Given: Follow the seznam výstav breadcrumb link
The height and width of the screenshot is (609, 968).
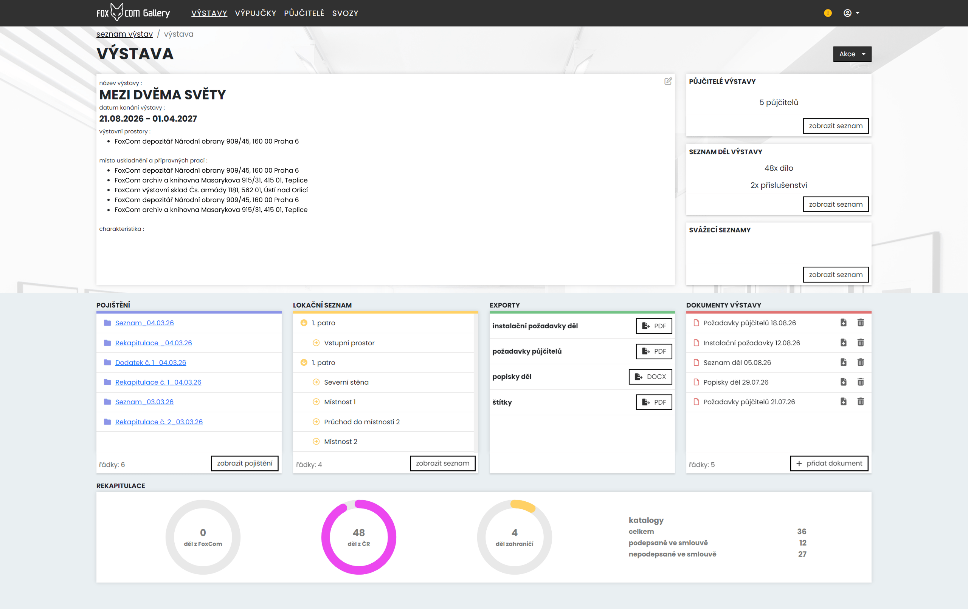Looking at the screenshot, I should click(x=125, y=34).
